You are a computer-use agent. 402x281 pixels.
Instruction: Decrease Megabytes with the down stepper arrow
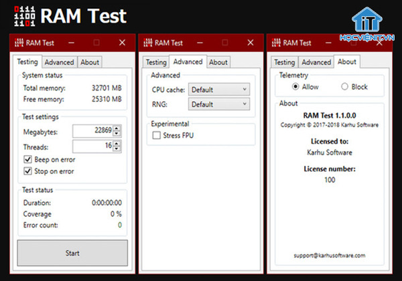(x=117, y=133)
